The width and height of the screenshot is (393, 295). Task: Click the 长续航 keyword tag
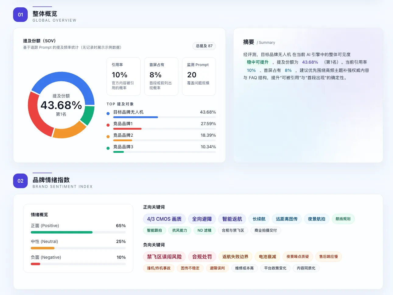259,219
